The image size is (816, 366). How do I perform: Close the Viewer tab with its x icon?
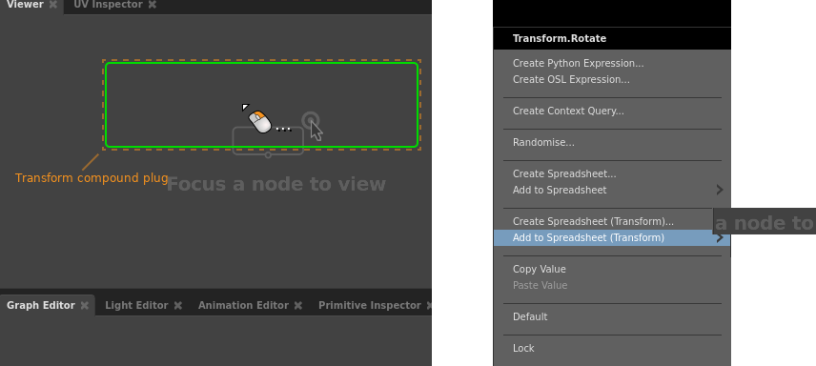(x=53, y=5)
